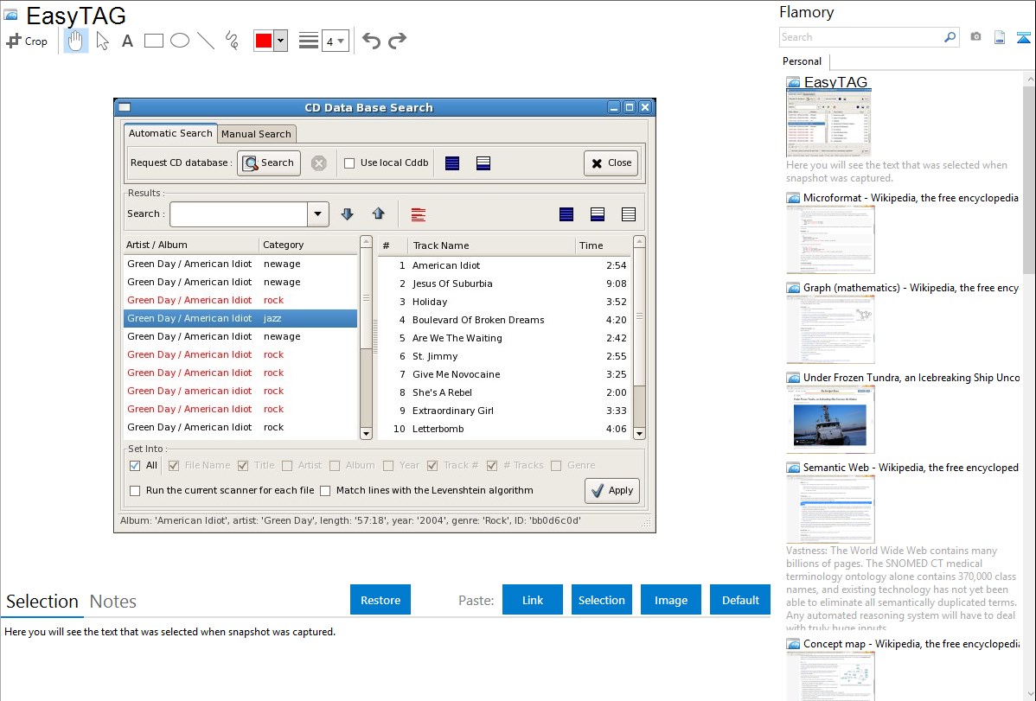Screen dimensions: 1036x701
Task: Toggle the Title checkbox
Action: pyautogui.click(x=243, y=466)
